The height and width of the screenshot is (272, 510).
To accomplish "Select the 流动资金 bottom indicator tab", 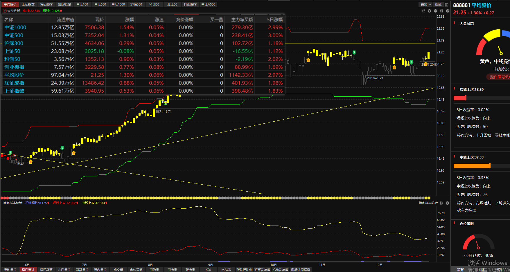I will [x=10, y=270].
